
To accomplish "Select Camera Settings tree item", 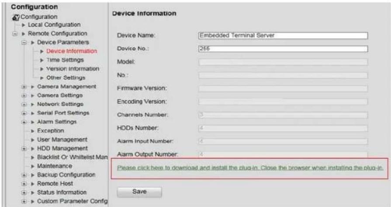I will tap(60, 95).
